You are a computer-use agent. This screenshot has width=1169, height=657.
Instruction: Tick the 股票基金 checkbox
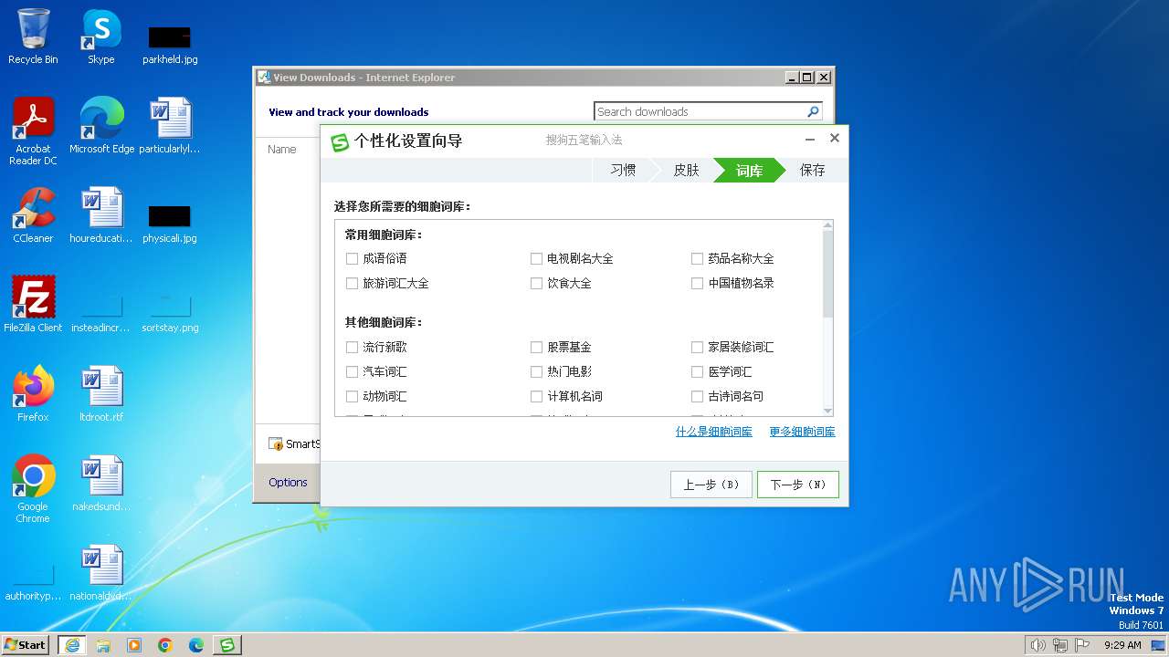point(536,347)
